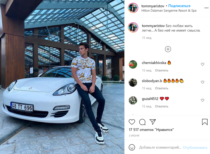Open comments via speech bubble icon
This screenshot has height=154, width=210.
coord(142,122)
